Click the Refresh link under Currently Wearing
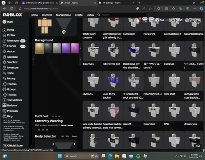Screen dimensions: 205x160 (64, 125)
